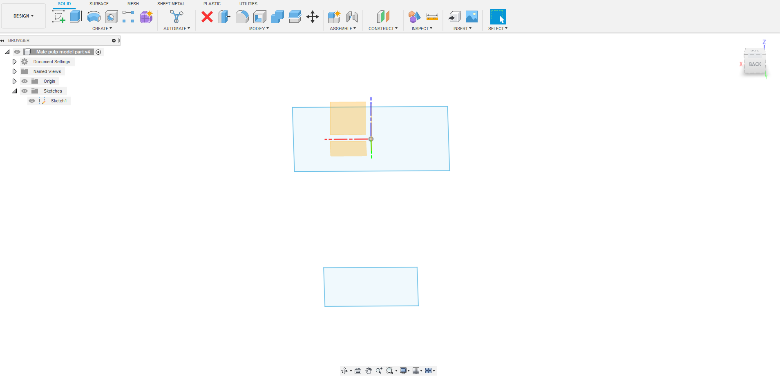
Task: Expand the Origin node
Action: (x=14, y=81)
